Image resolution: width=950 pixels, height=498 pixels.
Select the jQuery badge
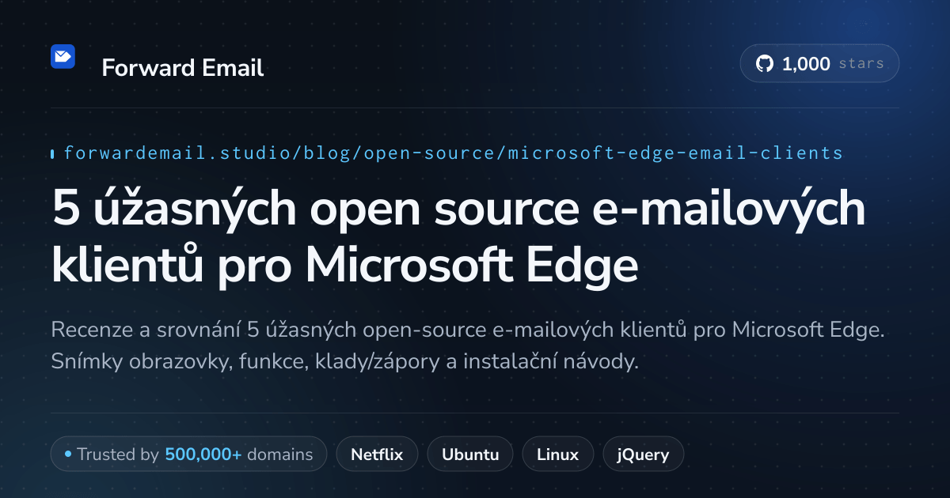644,455
